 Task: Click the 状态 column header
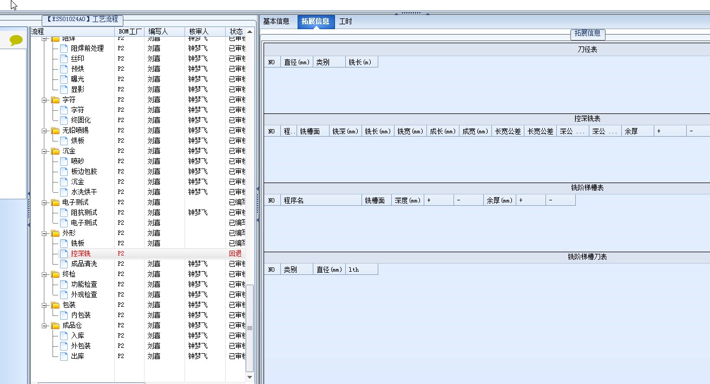(x=235, y=32)
